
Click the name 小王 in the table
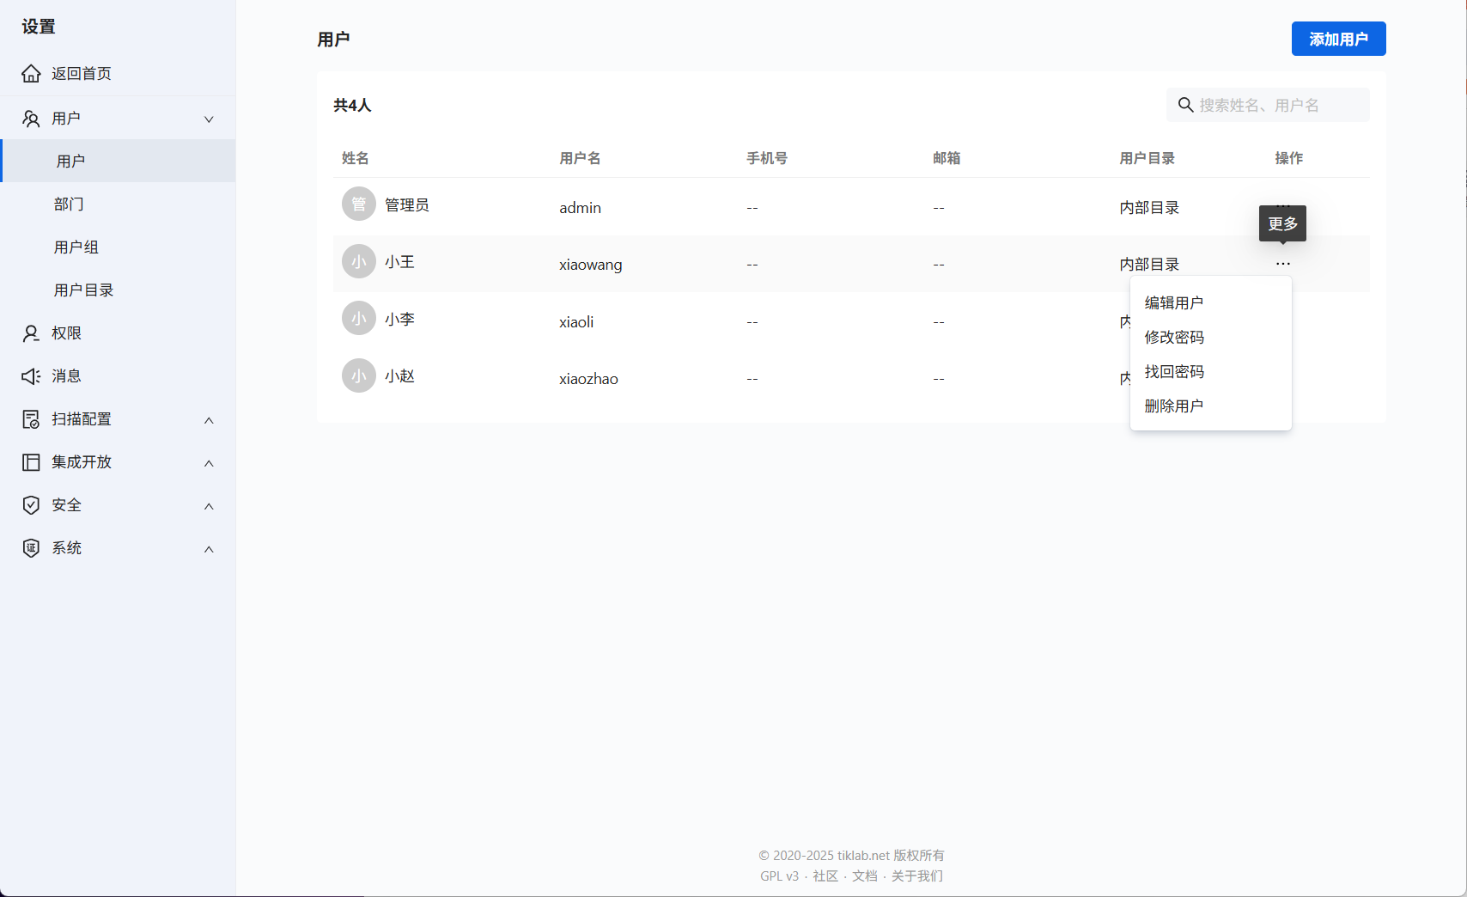[399, 262]
